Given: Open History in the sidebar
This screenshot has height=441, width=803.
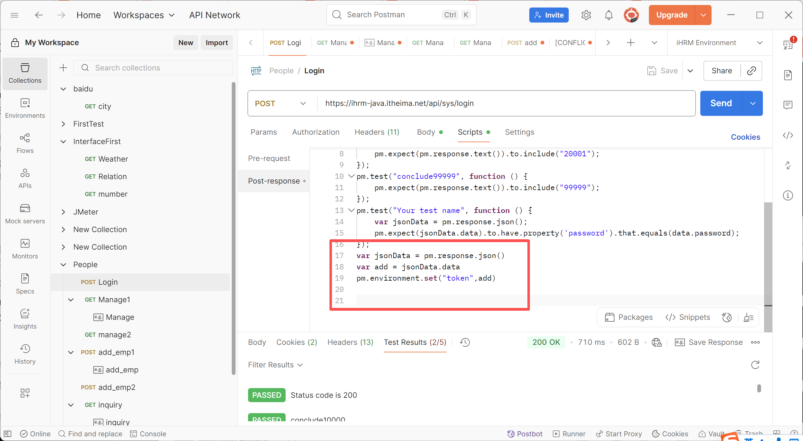Looking at the screenshot, I should (x=25, y=354).
